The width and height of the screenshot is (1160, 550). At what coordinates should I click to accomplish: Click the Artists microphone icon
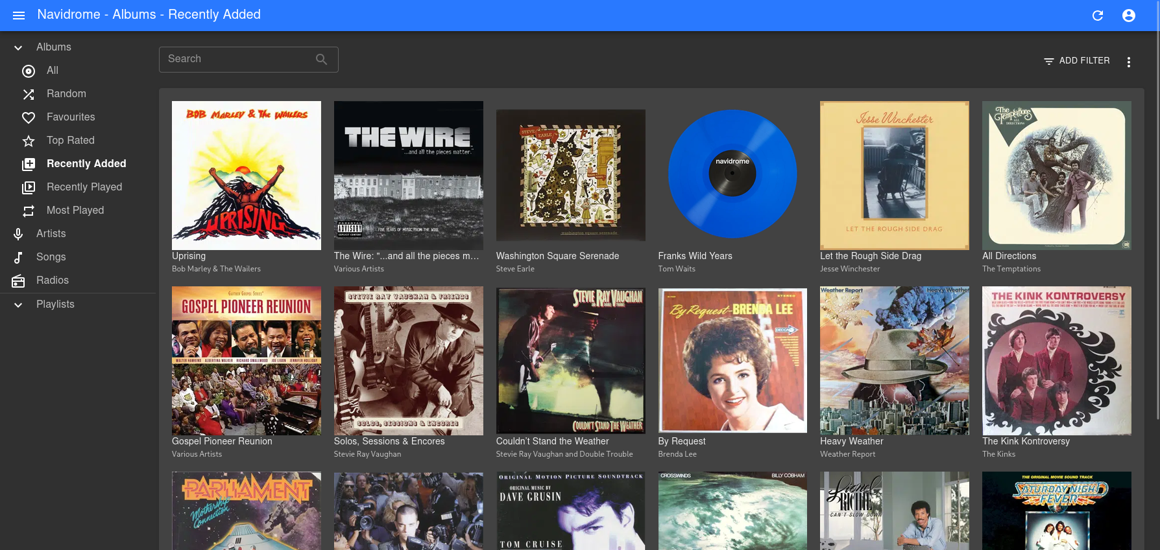pos(18,234)
